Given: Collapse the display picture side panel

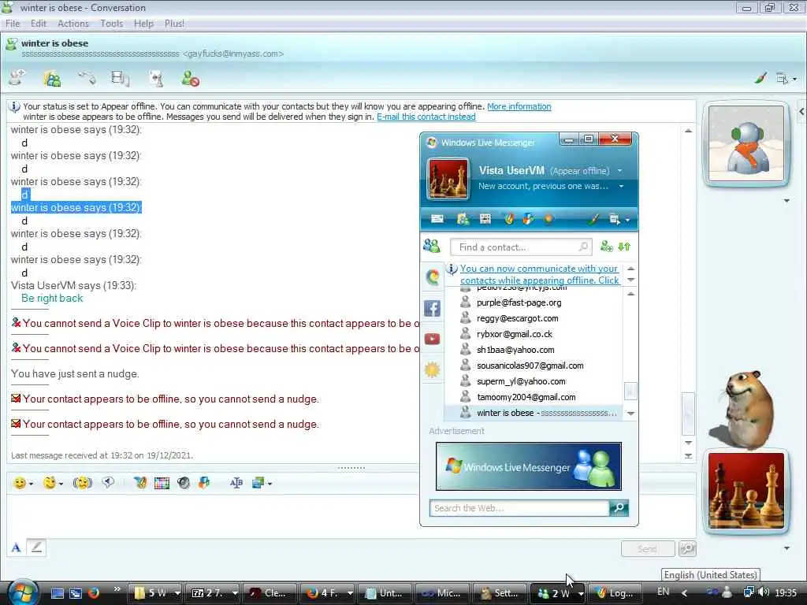Looking at the screenshot, I should 801,112.
